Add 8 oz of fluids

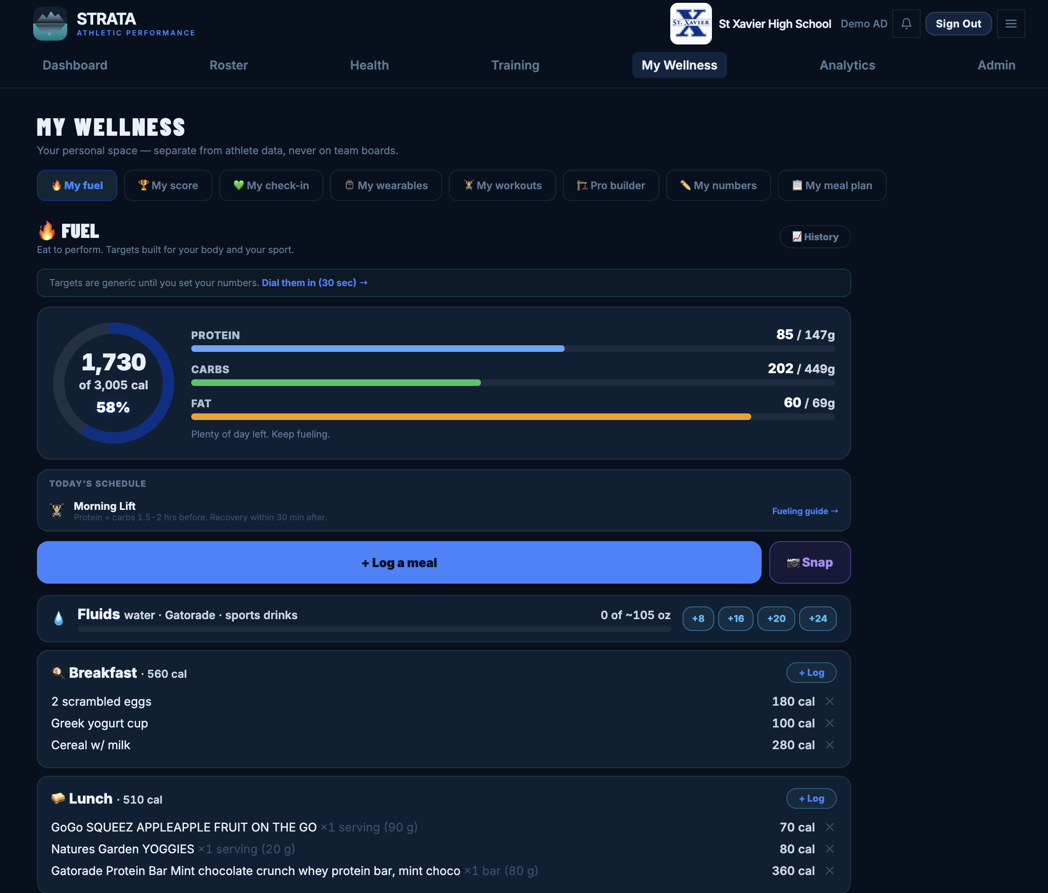698,618
